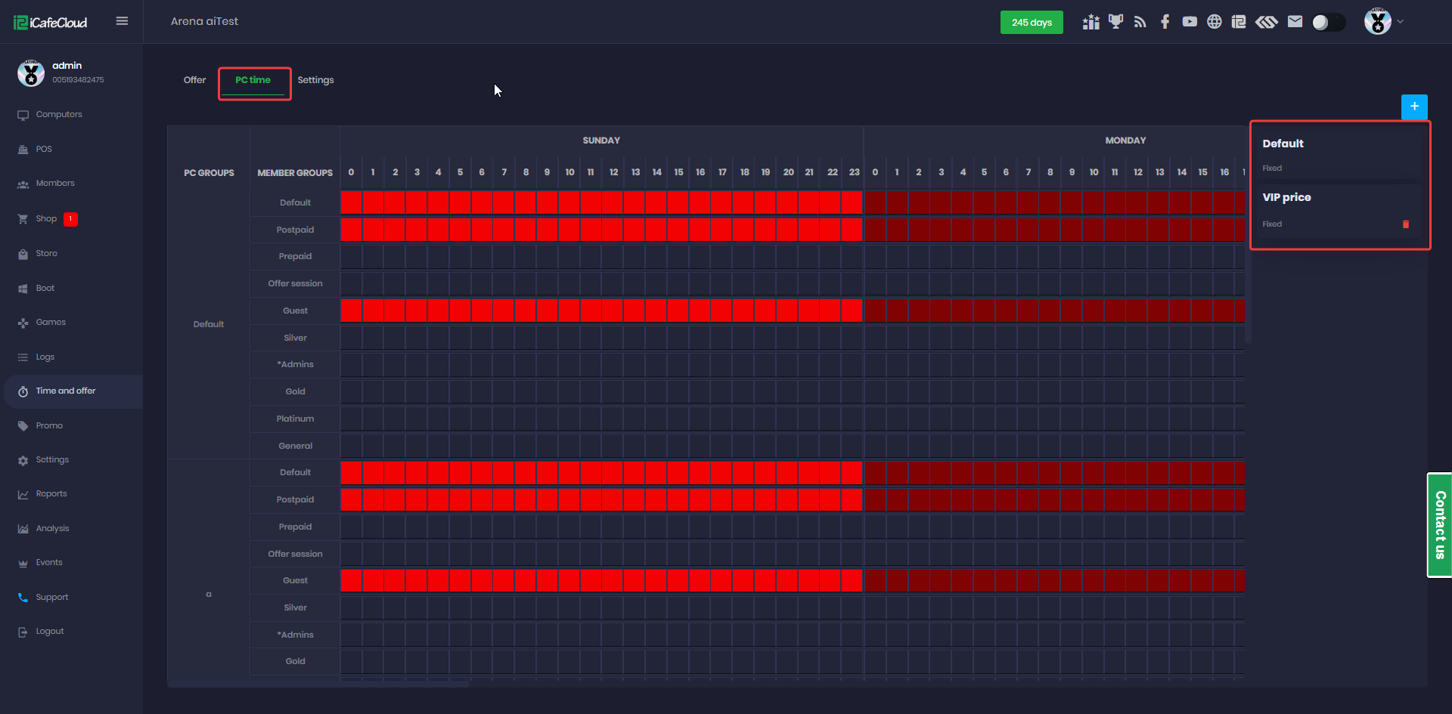Open the leaderboard ranking icon
Image resolution: width=1452 pixels, height=714 pixels.
pyautogui.click(x=1091, y=22)
